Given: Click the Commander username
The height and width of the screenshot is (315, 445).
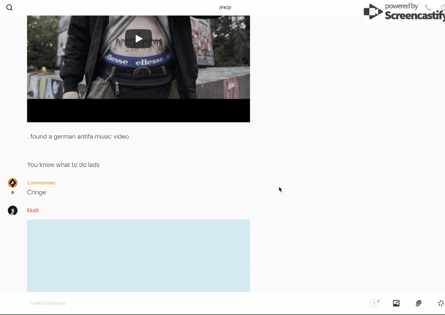Looking at the screenshot, I should (41, 183).
